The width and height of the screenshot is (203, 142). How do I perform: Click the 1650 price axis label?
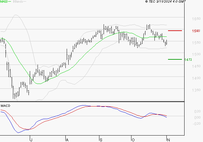point(196,19)
